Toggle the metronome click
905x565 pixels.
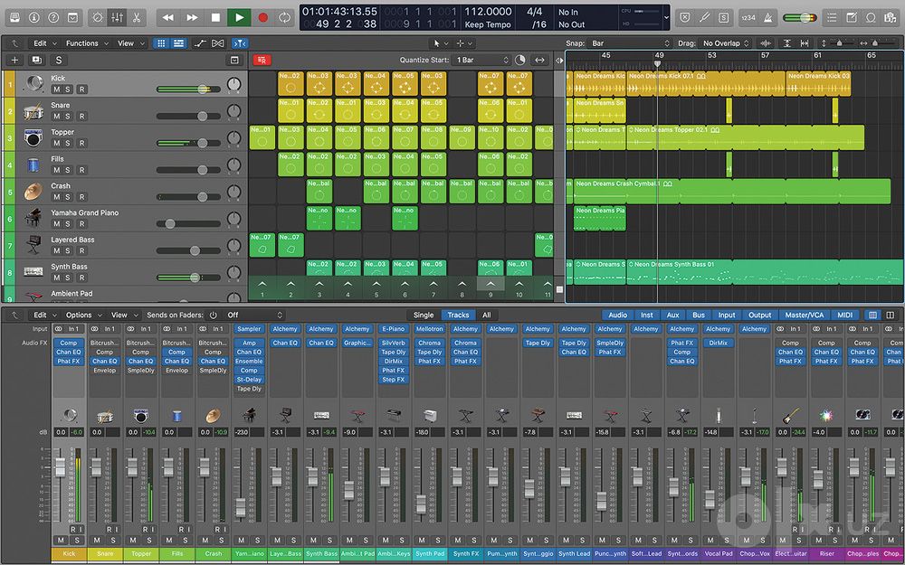click(x=768, y=18)
